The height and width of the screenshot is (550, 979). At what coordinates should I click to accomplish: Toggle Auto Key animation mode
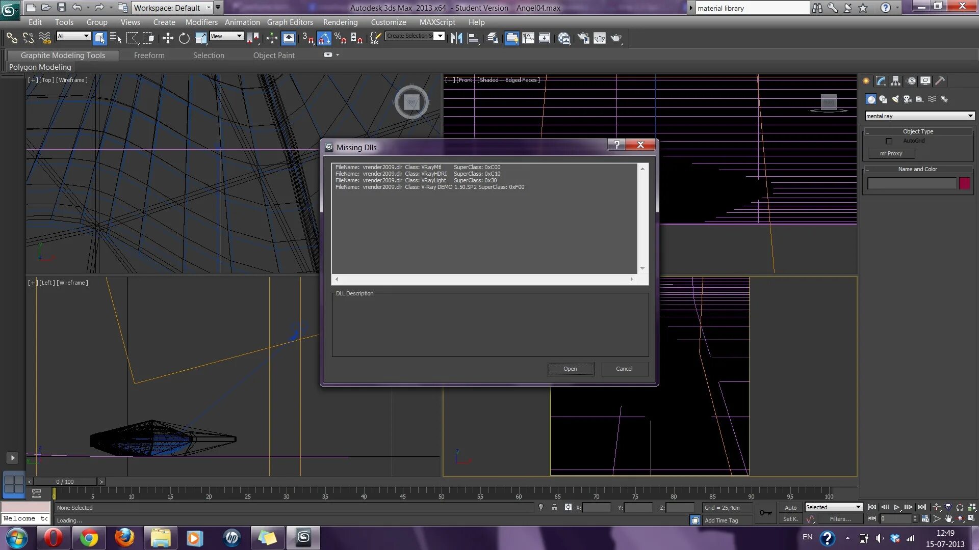point(790,508)
